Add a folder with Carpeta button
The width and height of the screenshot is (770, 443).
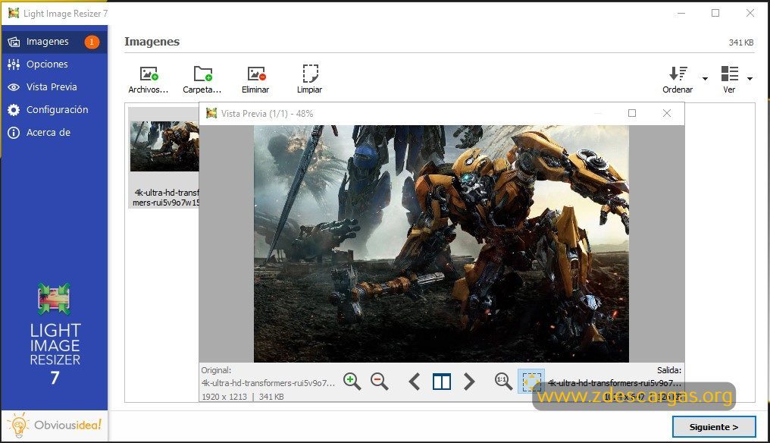tap(202, 79)
